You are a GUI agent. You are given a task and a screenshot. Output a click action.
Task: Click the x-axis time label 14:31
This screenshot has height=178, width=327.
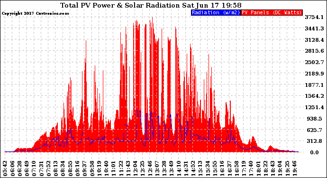pyautogui.click(x=186, y=169)
